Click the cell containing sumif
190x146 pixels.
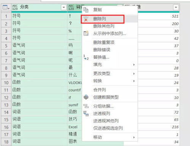point(75,105)
